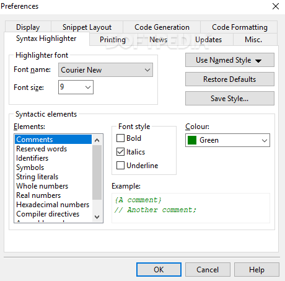Uncheck the Italics checkbox
Viewport: 285px width, 281px height.
point(120,152)
